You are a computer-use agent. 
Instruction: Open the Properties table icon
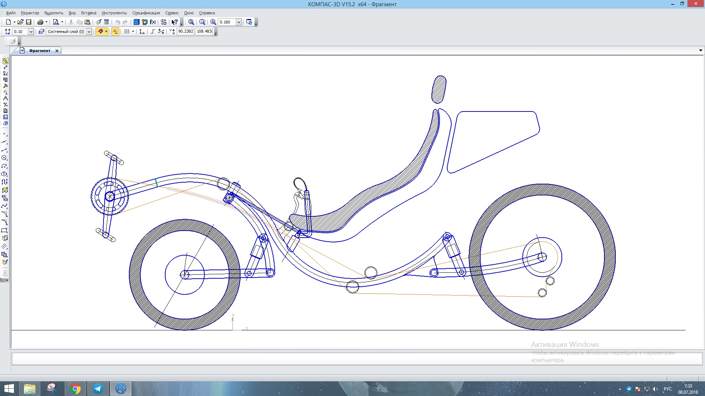click(x=106, y=22)
